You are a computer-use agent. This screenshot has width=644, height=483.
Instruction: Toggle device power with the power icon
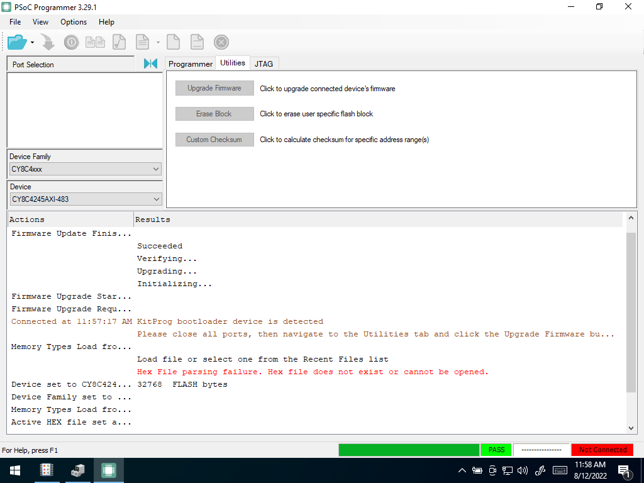coord(72,42)
